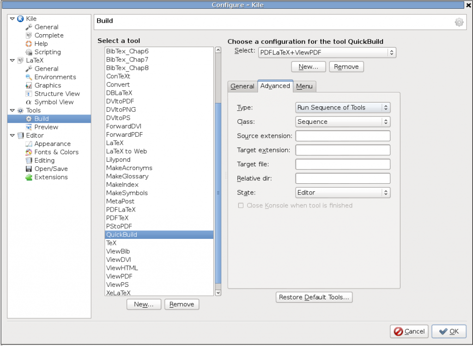Open the Type dropdown
The height and width of the screenshot is (346, 473).
(343, 108)
